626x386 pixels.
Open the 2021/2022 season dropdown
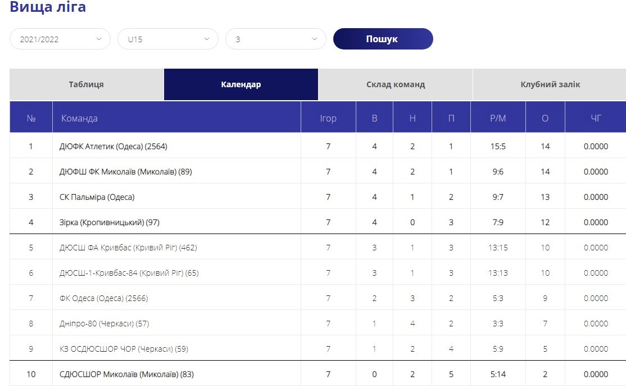pos(60,39)
